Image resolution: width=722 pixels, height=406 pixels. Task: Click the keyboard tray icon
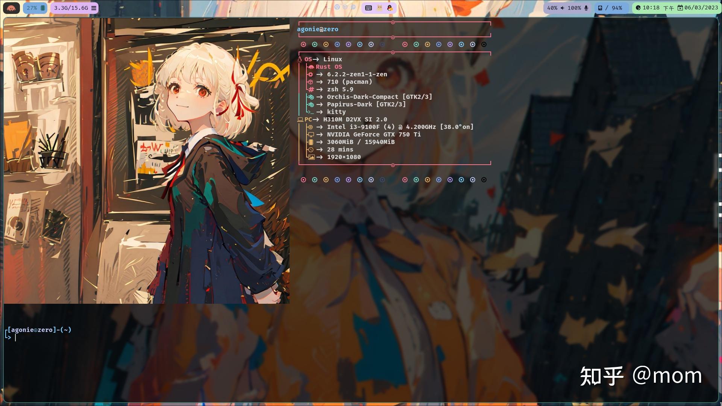point(369,8)
